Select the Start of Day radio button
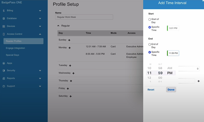 [x=150, y=19]
